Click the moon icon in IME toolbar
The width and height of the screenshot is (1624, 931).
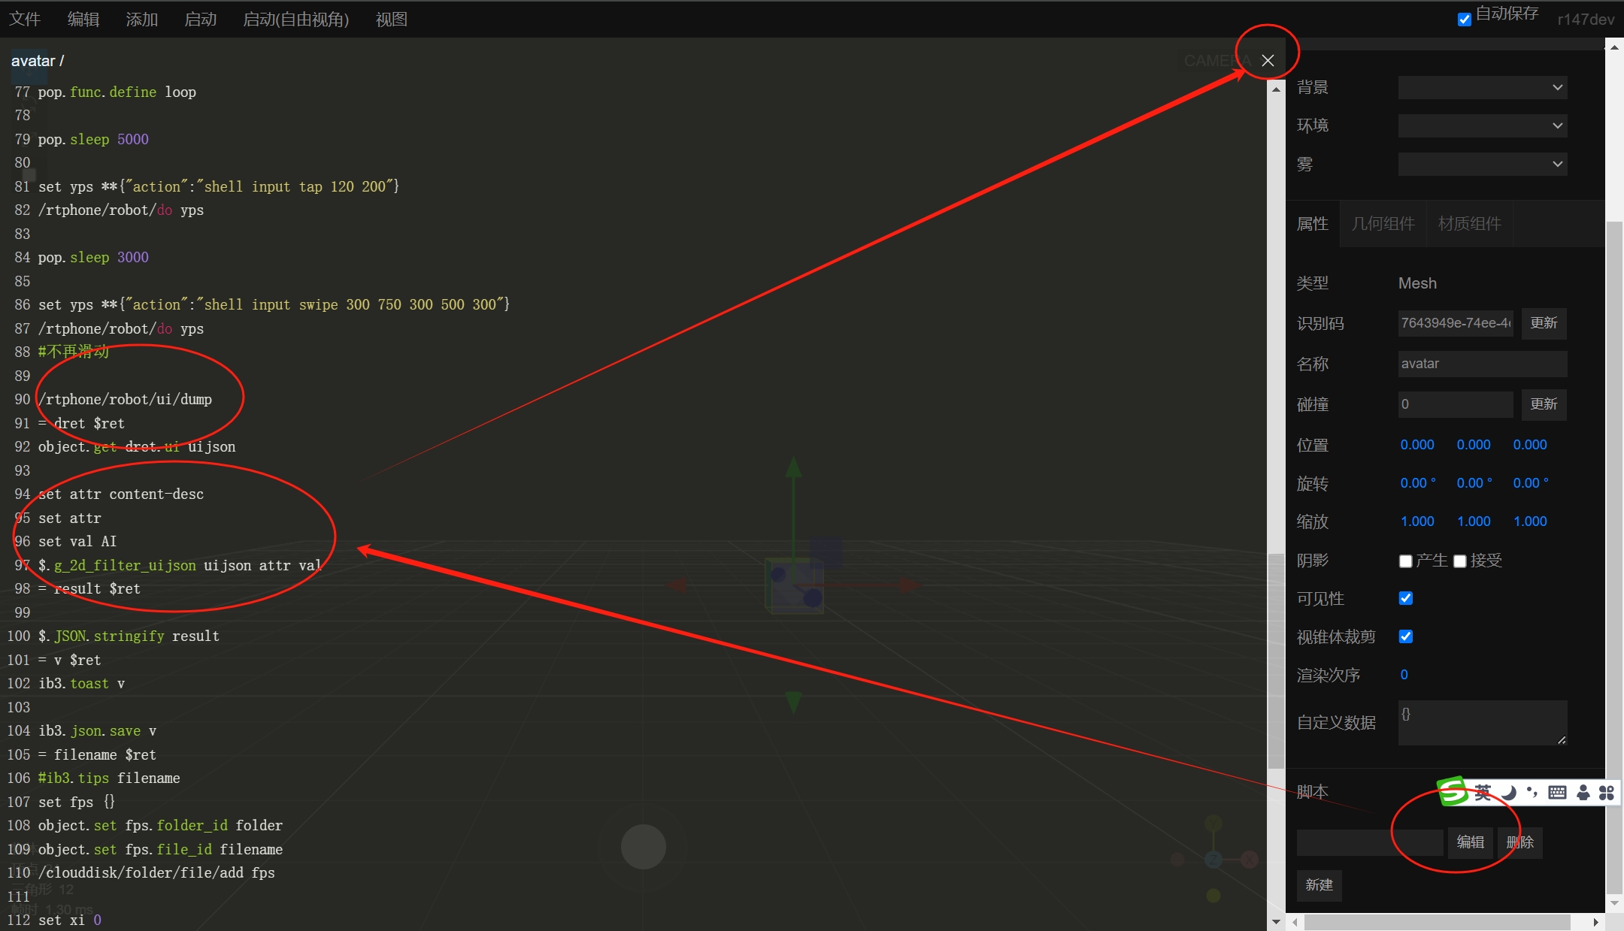tap(1509, 792)
